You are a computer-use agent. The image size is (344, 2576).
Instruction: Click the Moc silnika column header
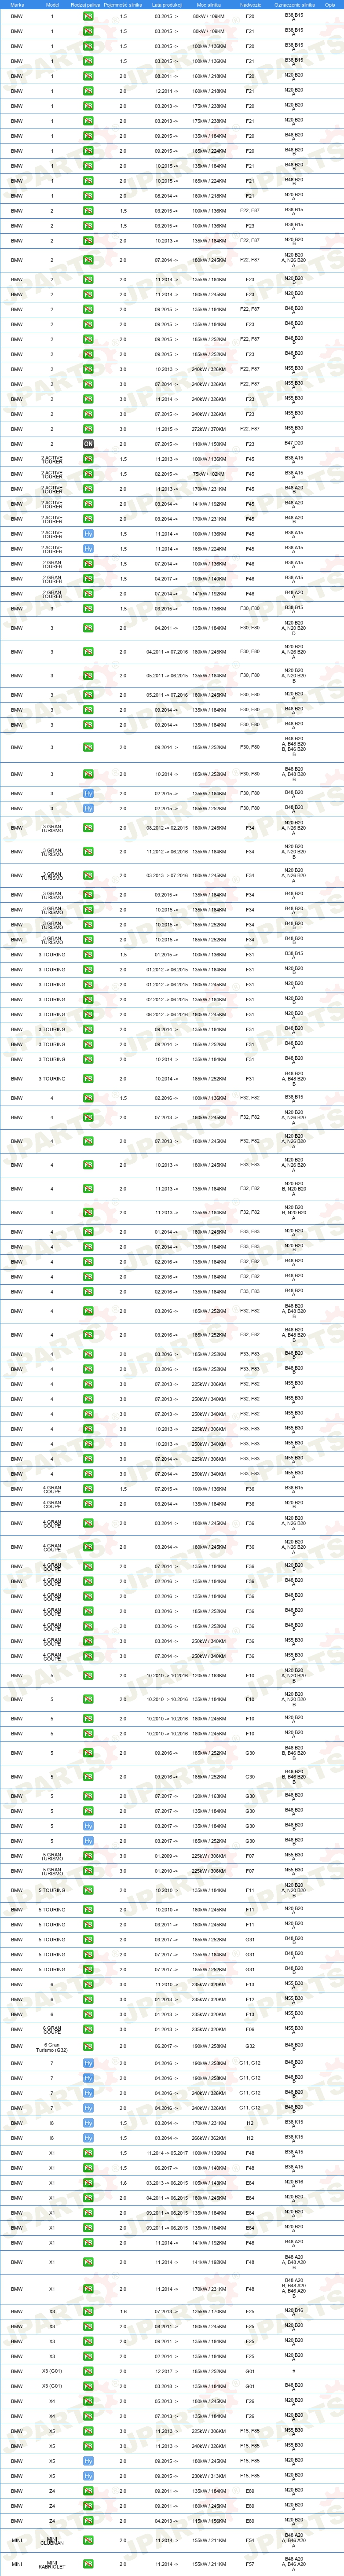pyautogui.click(x=208, y=5)
